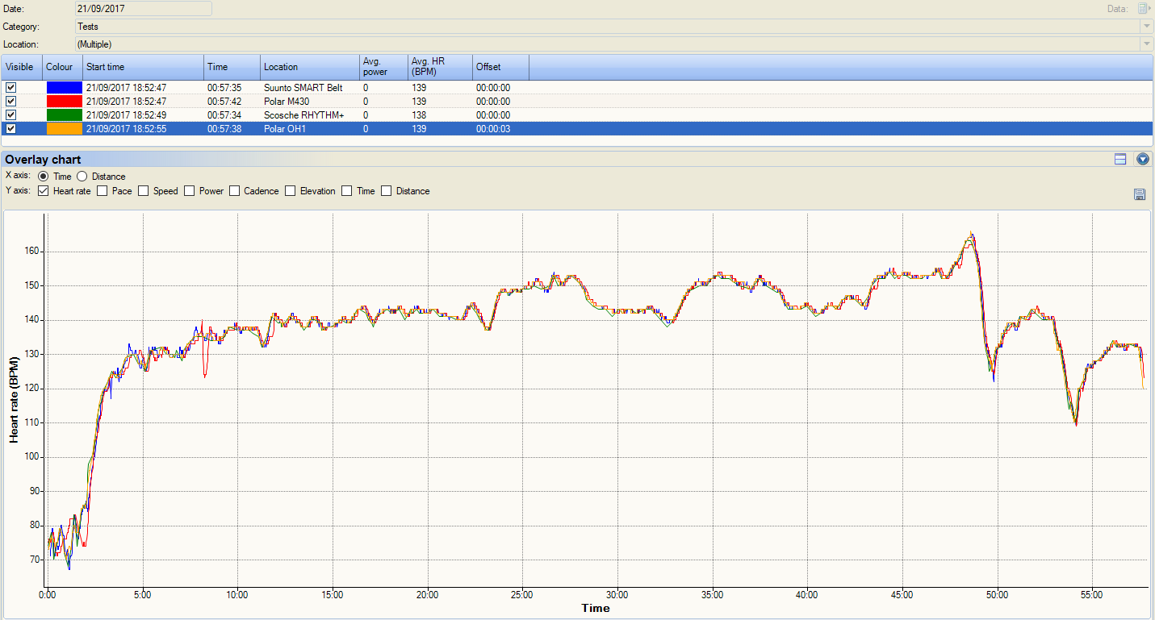Image resolution: width=1155 pixels, height=620 pixels.
Task: Click the save chart floppy disk icon
Action: pos(1140,193)
